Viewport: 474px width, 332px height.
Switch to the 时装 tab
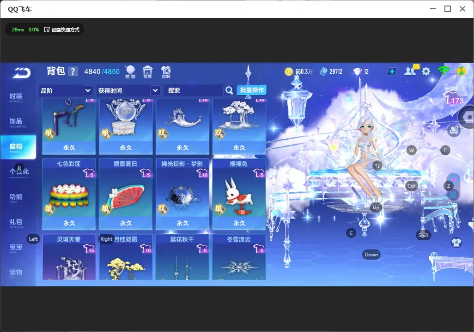(16, 97)
